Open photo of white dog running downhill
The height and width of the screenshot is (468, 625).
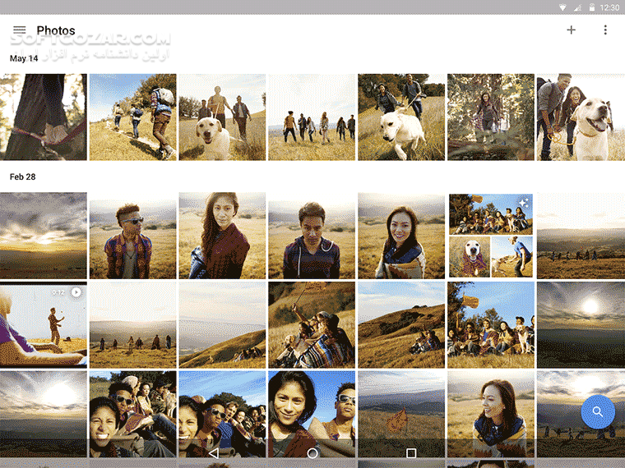coord(401,117)
